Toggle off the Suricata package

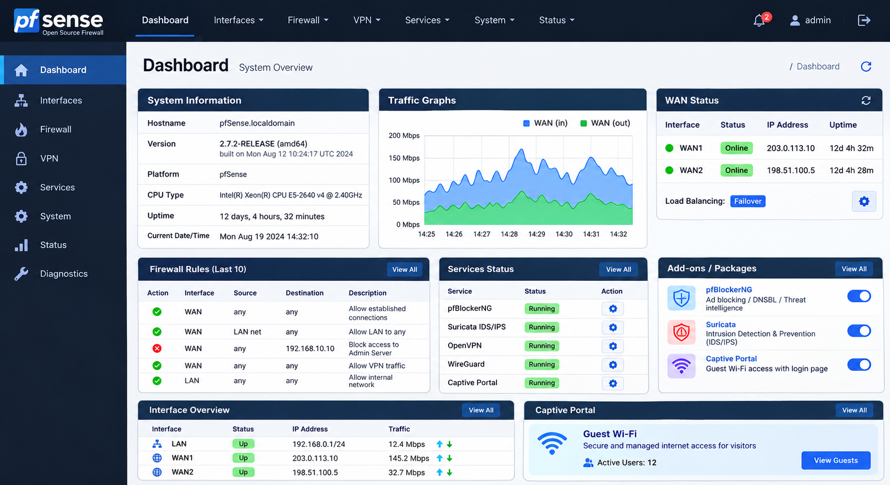pyautogui.click(x=859, y=330)
